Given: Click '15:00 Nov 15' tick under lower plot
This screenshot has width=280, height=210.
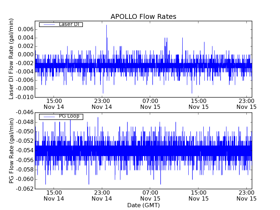Looking at the screenshot, I should [x=198, y=195].
